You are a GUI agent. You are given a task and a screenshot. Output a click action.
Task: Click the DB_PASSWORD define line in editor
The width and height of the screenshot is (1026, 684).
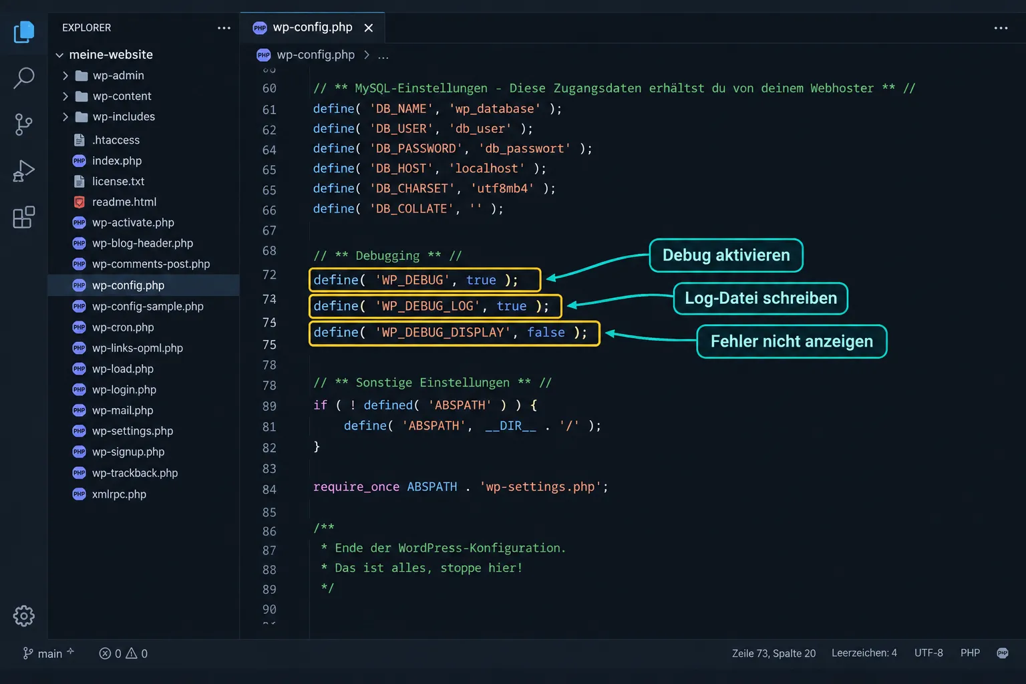tap(452, 148)
